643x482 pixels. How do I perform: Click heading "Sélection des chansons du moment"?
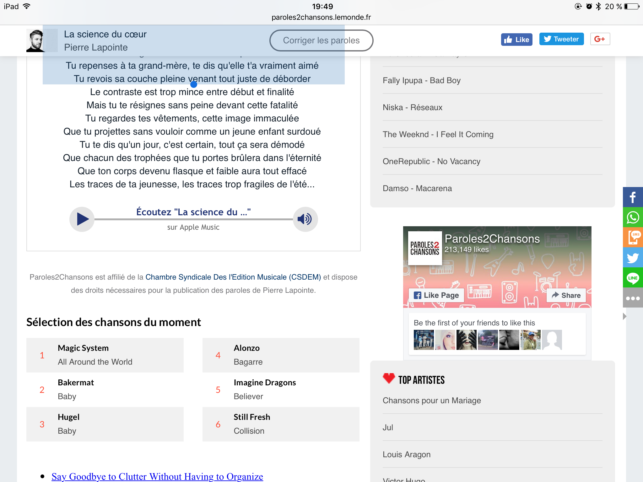pos(114,322)
